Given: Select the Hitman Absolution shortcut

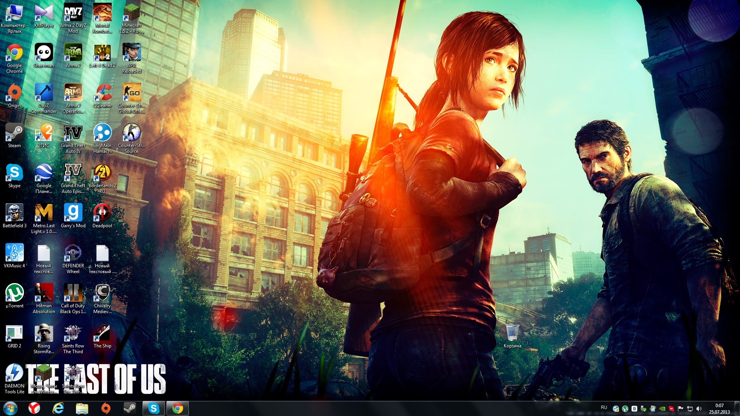Looking at the screenshot, I should 44,299.
